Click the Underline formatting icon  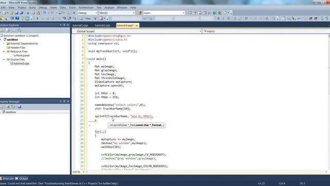[228, 19]
